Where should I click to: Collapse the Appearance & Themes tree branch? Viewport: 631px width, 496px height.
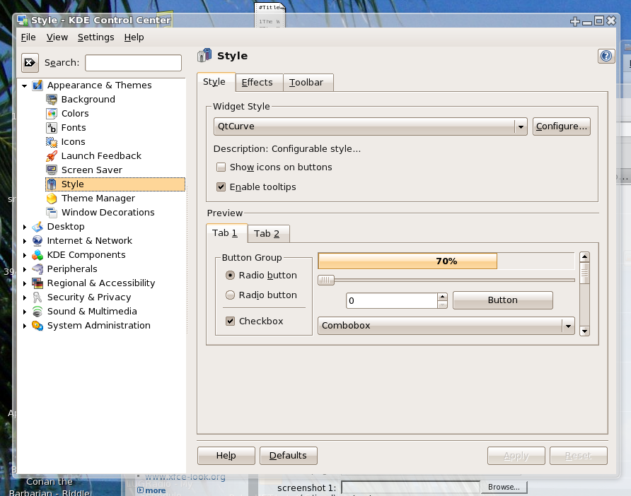pyautogui.click(x=25, y=85)
